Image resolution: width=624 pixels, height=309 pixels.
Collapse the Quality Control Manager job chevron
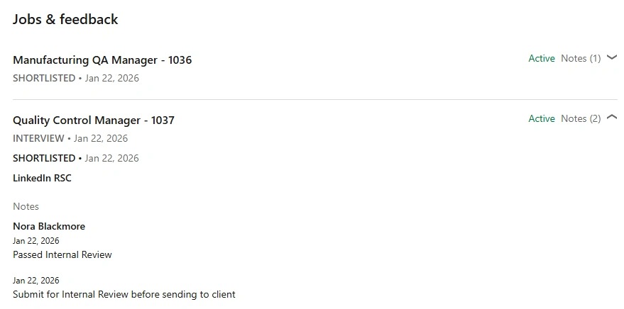(613, 118)
